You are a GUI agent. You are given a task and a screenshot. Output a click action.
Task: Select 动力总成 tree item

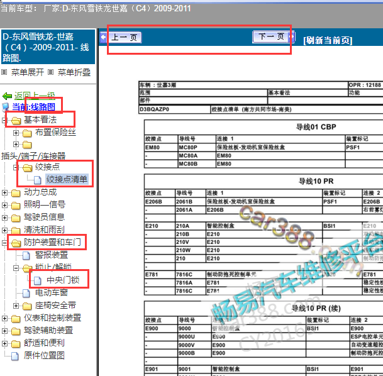point(40,192)
